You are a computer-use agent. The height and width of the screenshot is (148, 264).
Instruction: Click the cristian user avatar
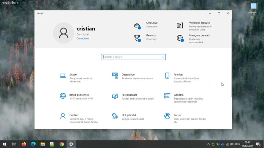(x=63, y=33)
